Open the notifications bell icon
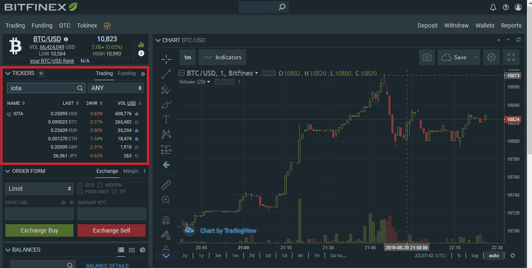532x268 pixels. tap(493, 7)
